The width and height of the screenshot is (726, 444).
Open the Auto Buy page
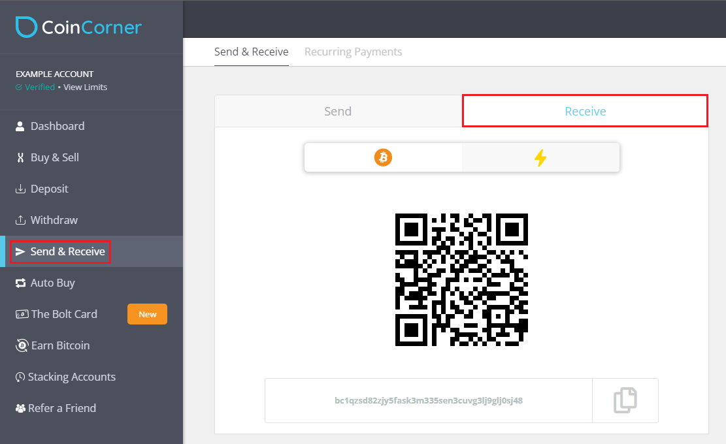click(x=53, y=283)
